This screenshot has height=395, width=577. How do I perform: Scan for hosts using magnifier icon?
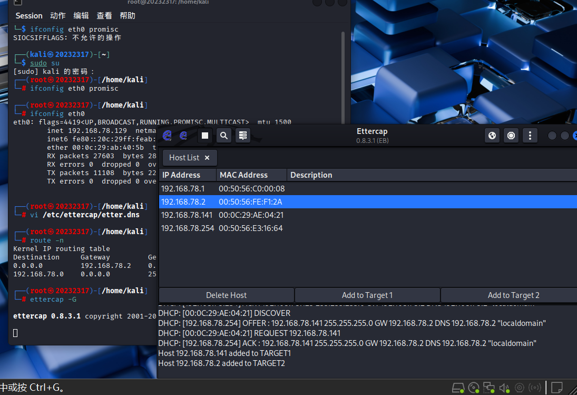(224, 136)
